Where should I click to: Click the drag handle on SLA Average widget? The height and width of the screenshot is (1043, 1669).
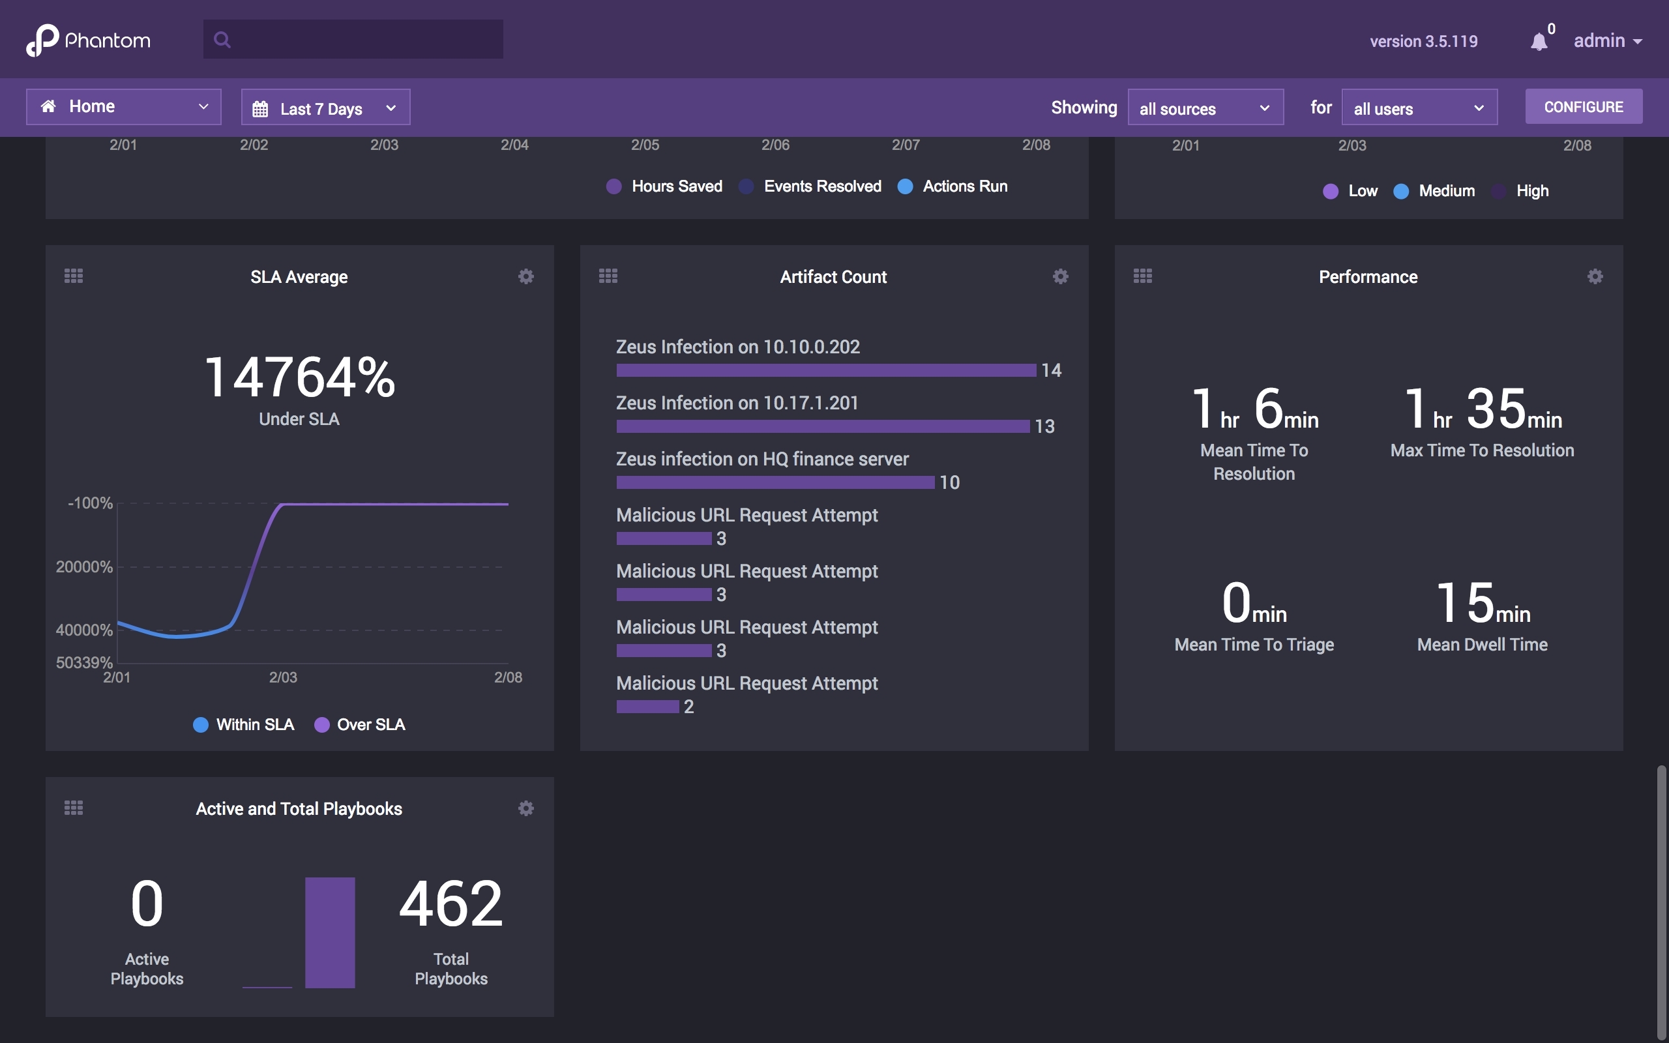click(74, 275)
